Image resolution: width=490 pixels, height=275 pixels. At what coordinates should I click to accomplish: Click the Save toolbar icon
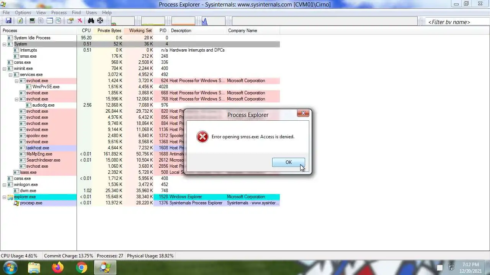point(8,21)
